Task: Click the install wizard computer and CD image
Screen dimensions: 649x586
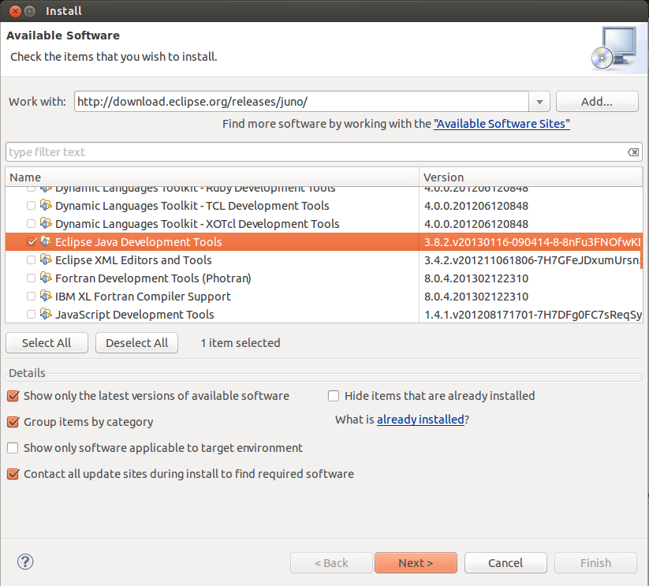Action: (614, 48)
